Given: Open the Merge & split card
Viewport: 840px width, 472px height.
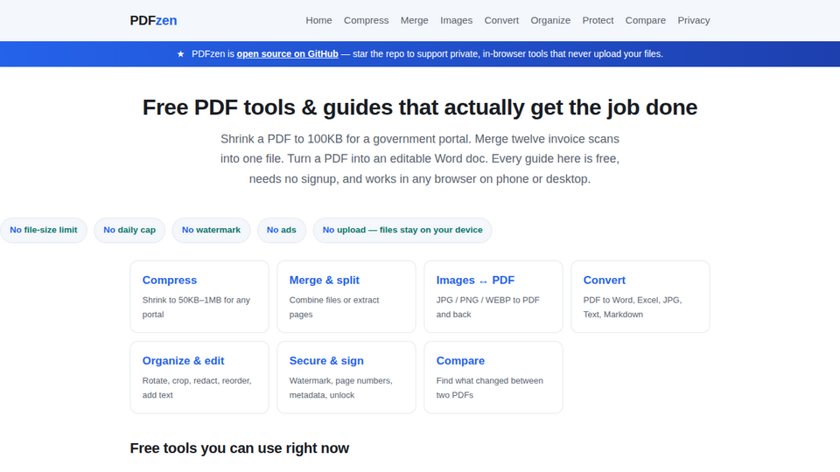Looking at the screenshot, I should [346, 296].
